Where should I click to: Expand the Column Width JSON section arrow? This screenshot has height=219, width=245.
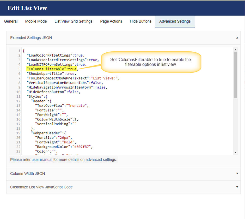pyautogui.click(x=237, y=174)
